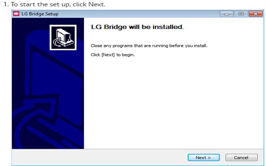Image resolution: width=266 pixels, height=166 pixels.
Task: Click the step number 1 above the window
Action: tap(6, 4)
